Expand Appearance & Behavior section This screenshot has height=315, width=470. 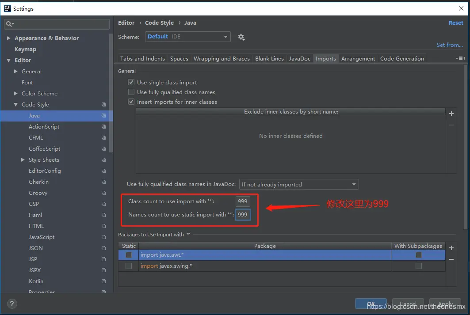[9, 38]
